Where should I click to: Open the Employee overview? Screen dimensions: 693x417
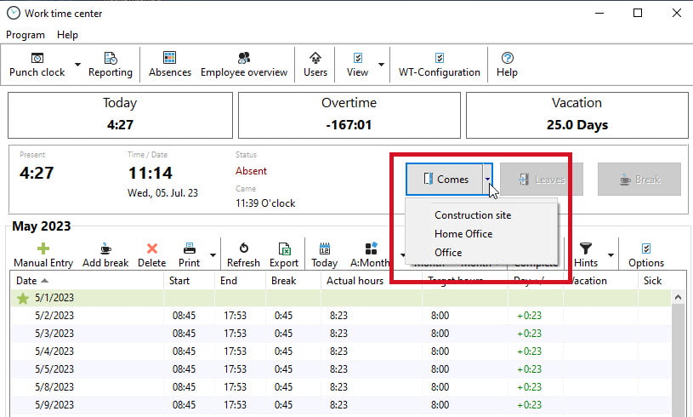point(244,65)
